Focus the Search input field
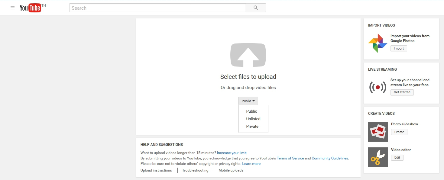 tap(158, 8)
